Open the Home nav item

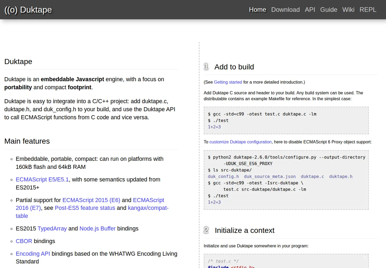click(x=258, y=10)
